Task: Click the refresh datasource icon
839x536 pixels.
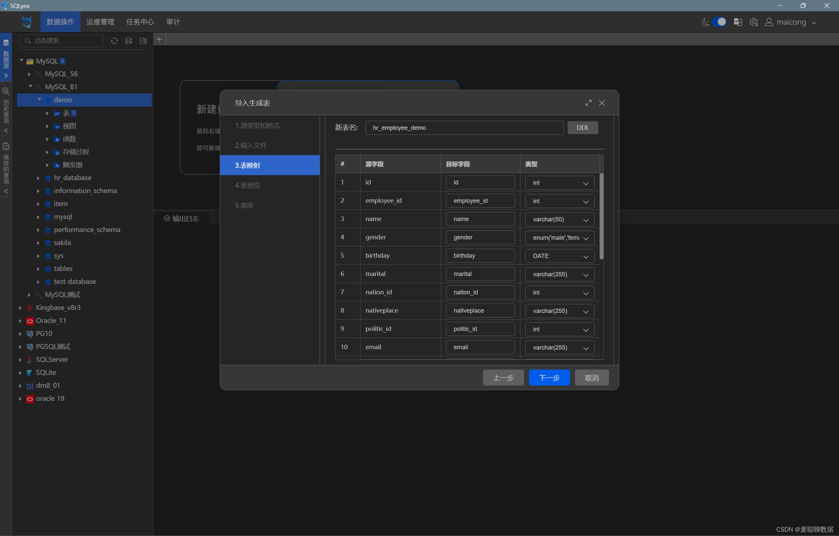Action: (x=114, y=41)
